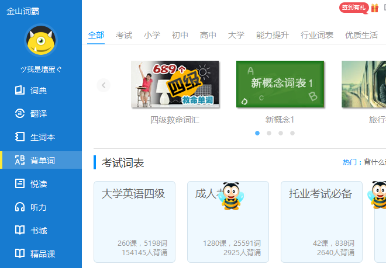Click the 1280课，25591词 text

[x=232, y=243]
